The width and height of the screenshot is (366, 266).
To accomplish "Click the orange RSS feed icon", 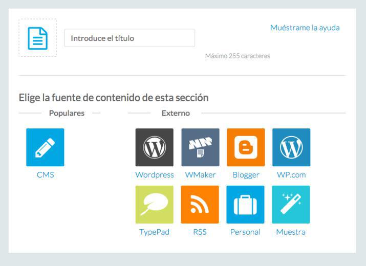I will [200, 205].
